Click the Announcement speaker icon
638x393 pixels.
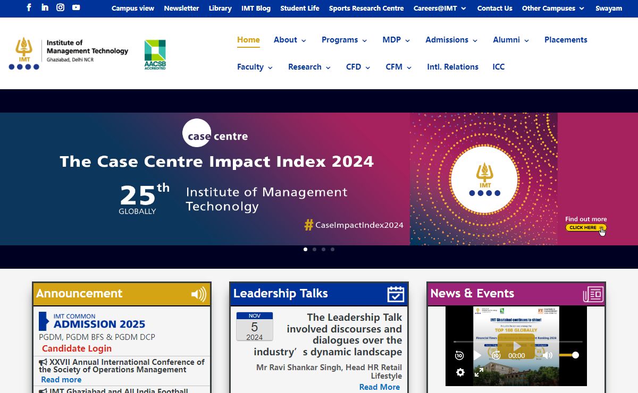click(x=199, y=294)
